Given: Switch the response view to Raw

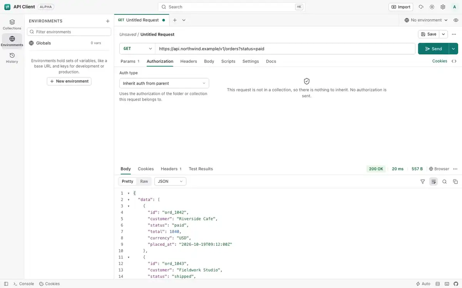Looking at the screenshot, I should tap(144, 181).
